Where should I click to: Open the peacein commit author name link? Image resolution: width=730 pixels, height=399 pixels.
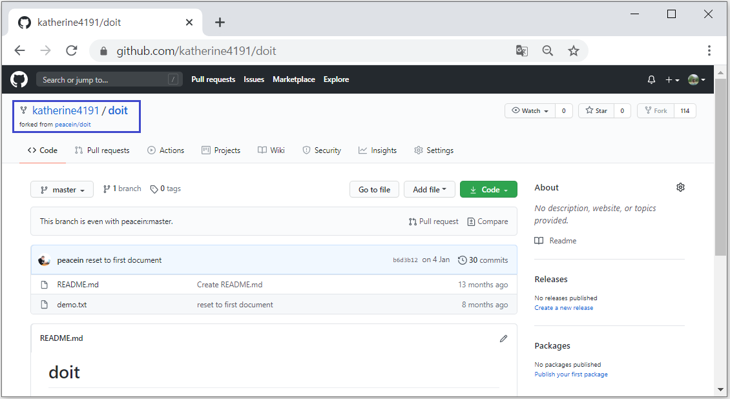[70, 260]
